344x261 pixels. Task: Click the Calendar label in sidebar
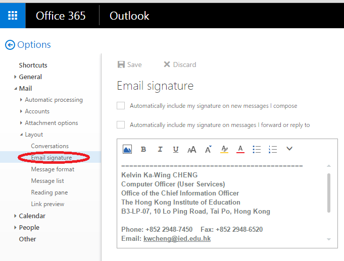pyautogui.click(x=32, y=216)
